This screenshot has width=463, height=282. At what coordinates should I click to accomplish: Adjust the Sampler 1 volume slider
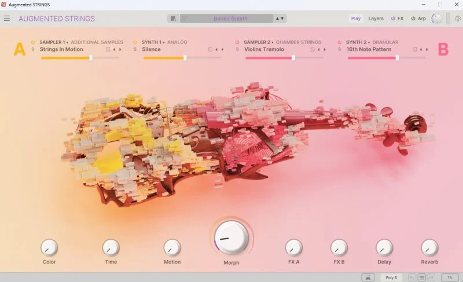(80, 58)
